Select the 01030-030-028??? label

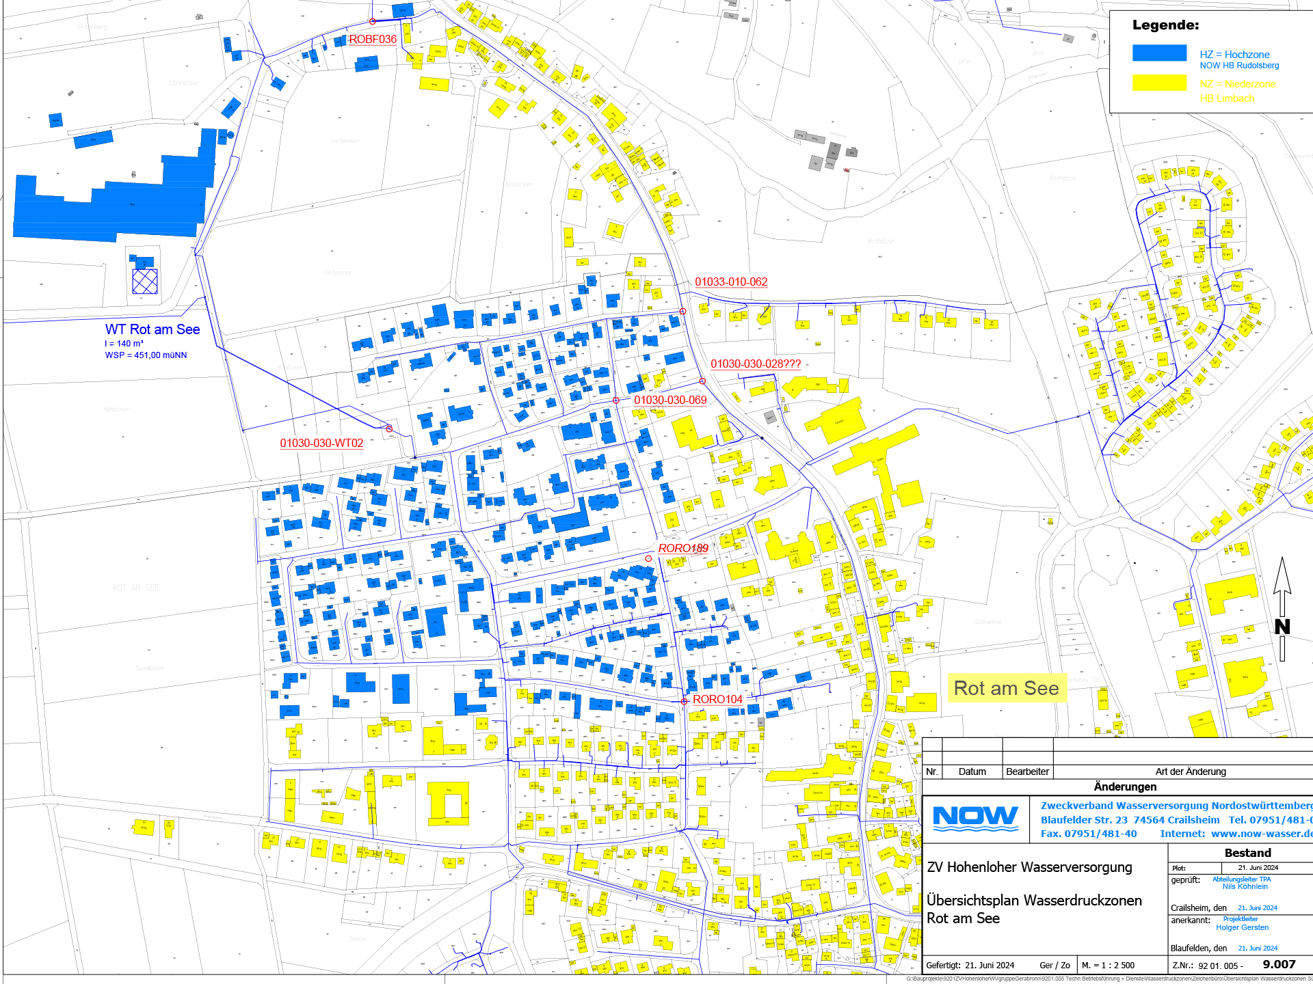pos(755,364)
